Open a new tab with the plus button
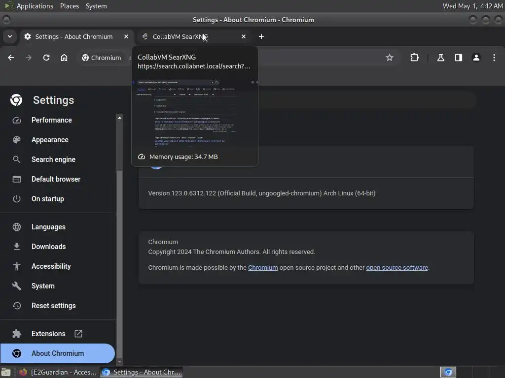 click(261, 36)
